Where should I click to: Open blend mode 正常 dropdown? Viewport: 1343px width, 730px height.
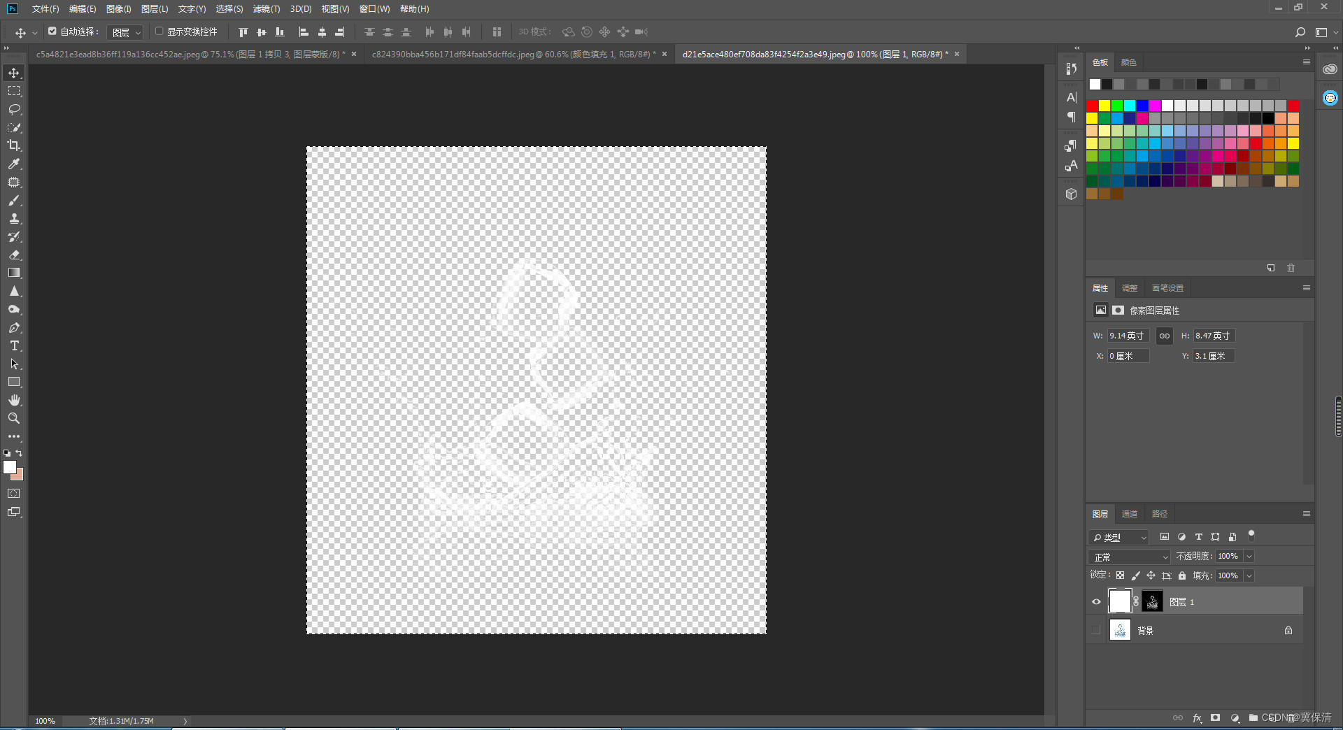click(1130, 557)
